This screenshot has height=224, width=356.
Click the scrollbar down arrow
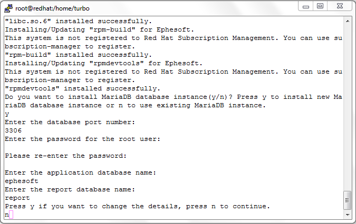[348, 215]
